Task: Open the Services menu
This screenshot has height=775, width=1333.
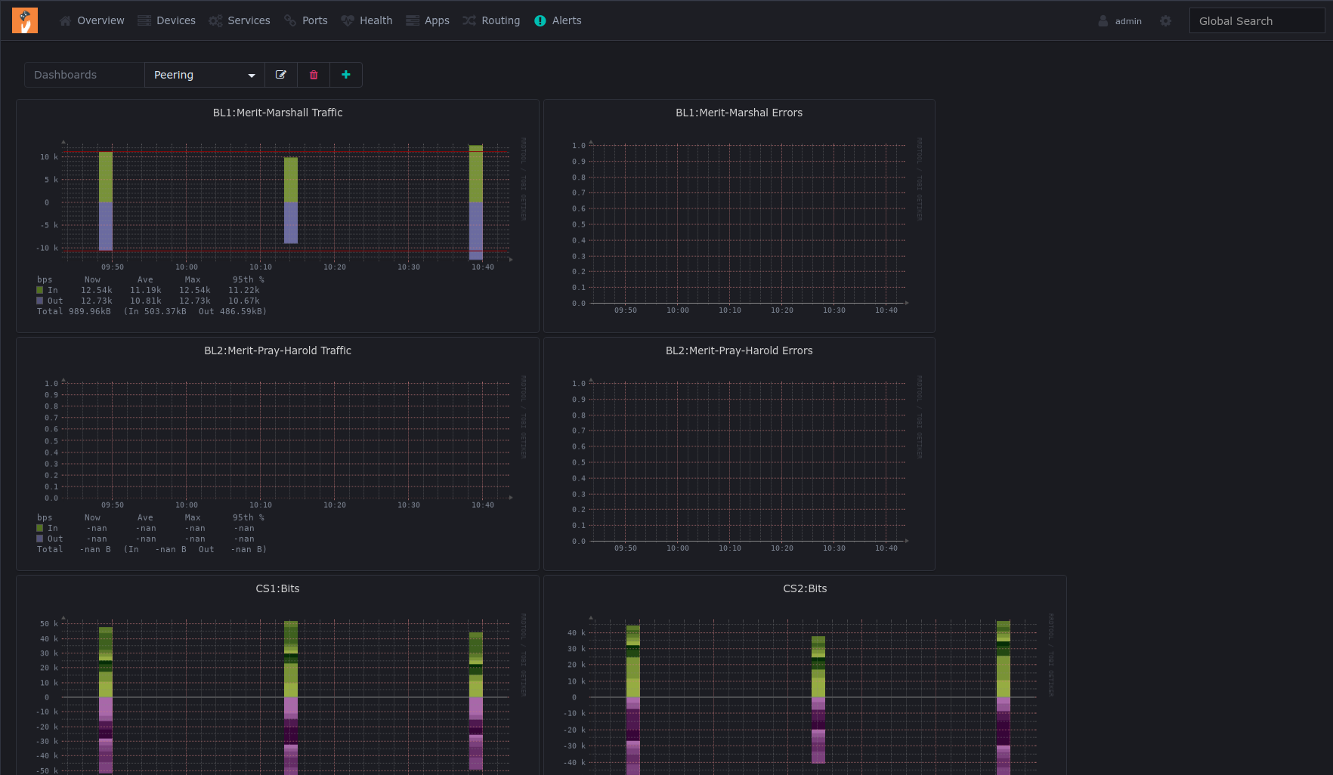Action: coord(240,21)
